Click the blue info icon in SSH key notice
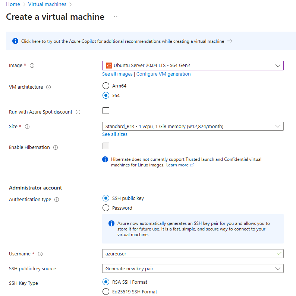The image size is (296, 296). click(111, 223)
